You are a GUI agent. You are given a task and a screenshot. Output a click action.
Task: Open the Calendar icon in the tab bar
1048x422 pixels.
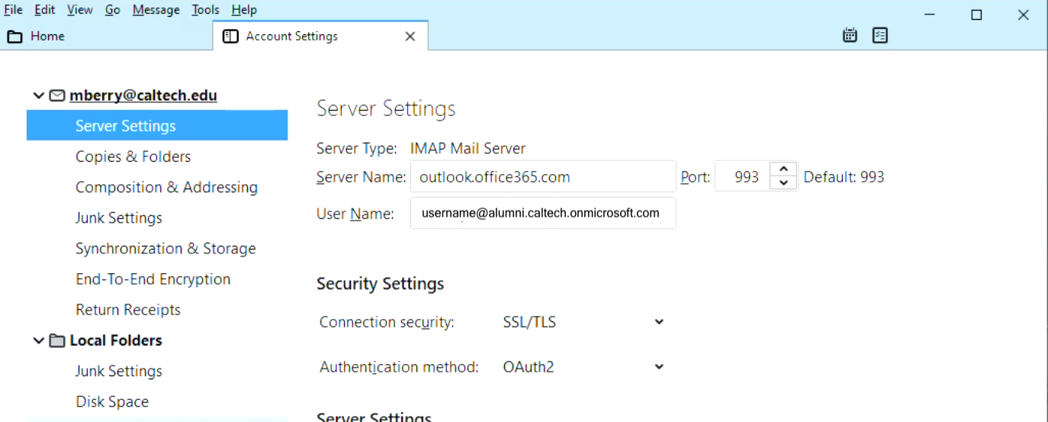pyautogui.click(x=850, y=36)
